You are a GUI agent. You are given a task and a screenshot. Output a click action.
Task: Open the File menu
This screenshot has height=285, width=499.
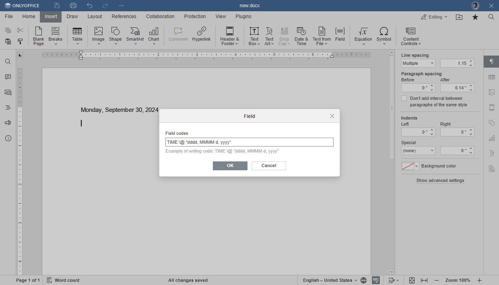[8, 17]
